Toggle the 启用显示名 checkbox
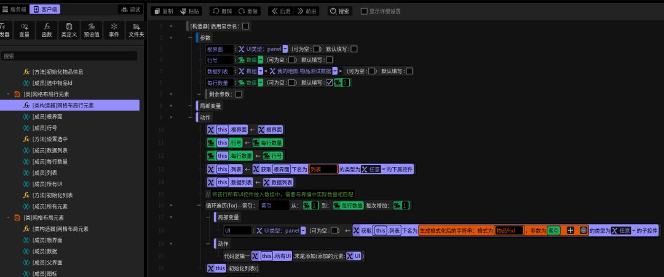Viewport: 664px width, 277px height. point(245,26)
